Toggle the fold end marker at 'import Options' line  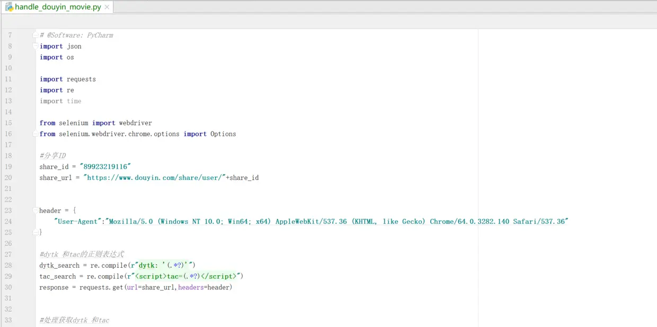(35, 134)
